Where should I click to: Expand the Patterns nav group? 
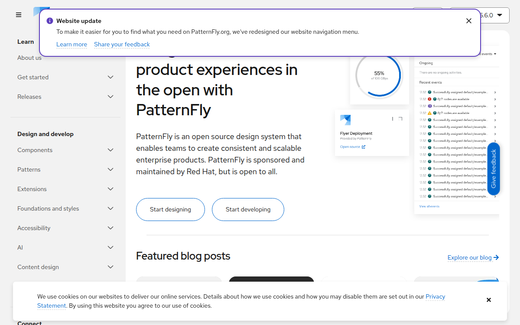(65, 169)
